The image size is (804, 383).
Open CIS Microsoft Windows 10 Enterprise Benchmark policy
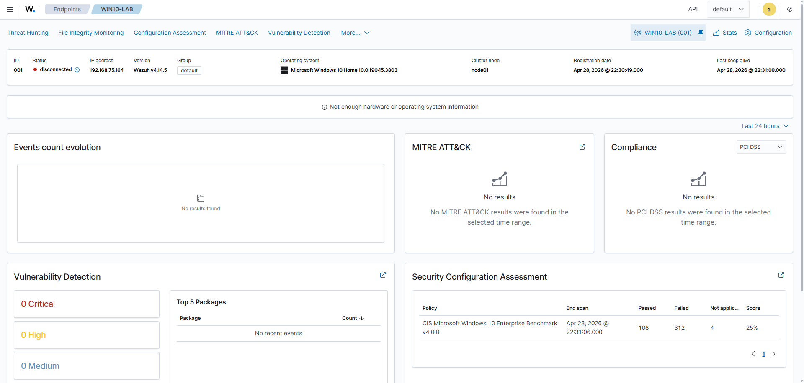point(490,328)
